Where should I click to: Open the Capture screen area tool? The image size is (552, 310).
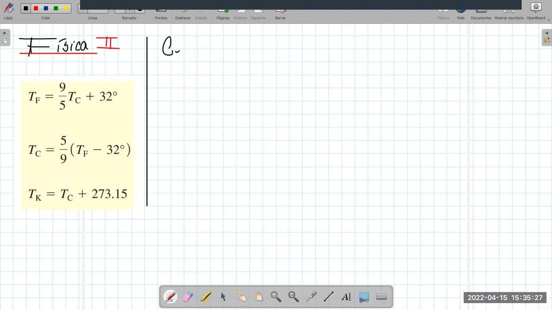[x=364, y=297]
